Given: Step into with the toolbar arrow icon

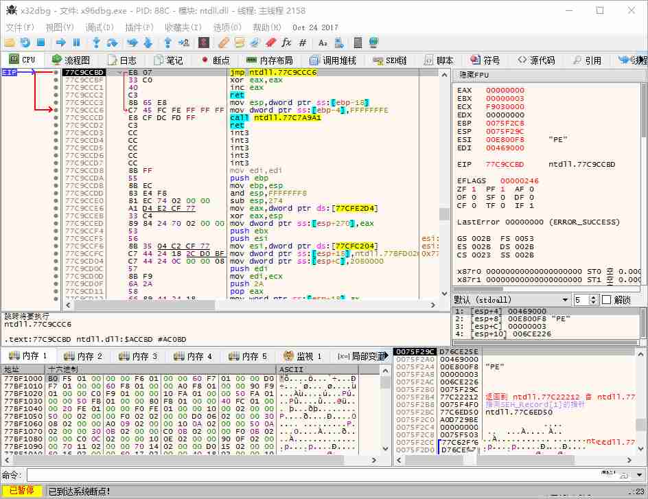Looking at the screenshot, I should pyautogui.click(x=96, y=43).
